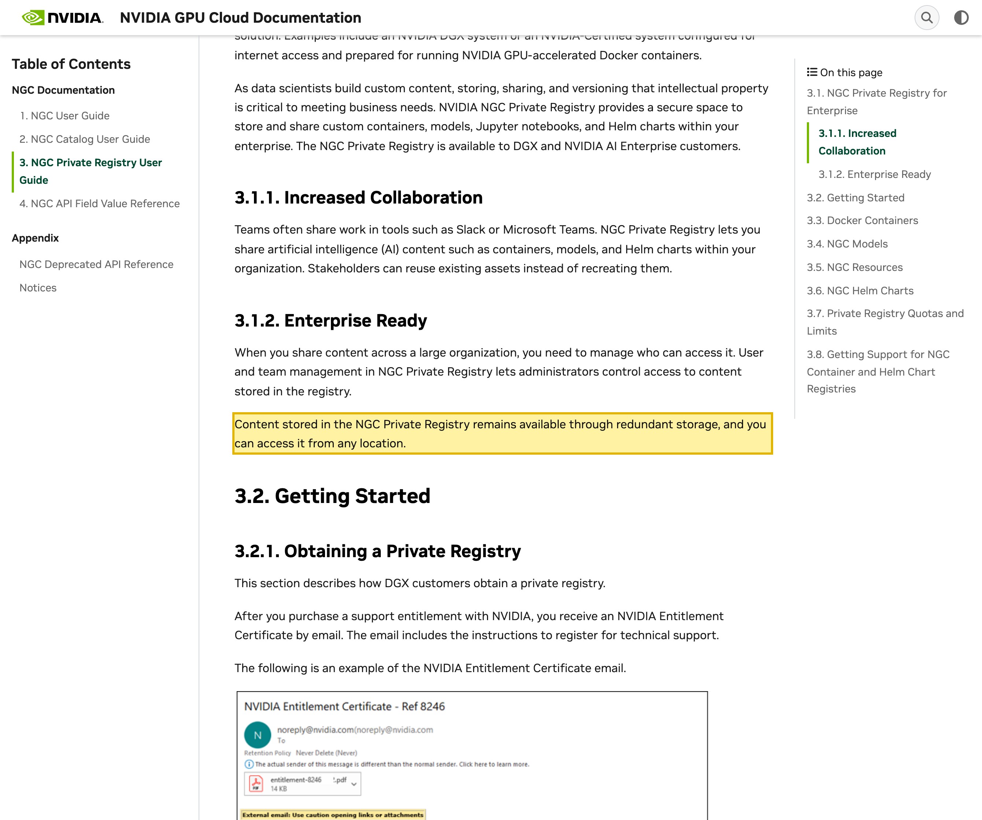Click the 3.1.1. Increased Collaboration heading
The image size is (982, 820).
click(x=358, y=197)
